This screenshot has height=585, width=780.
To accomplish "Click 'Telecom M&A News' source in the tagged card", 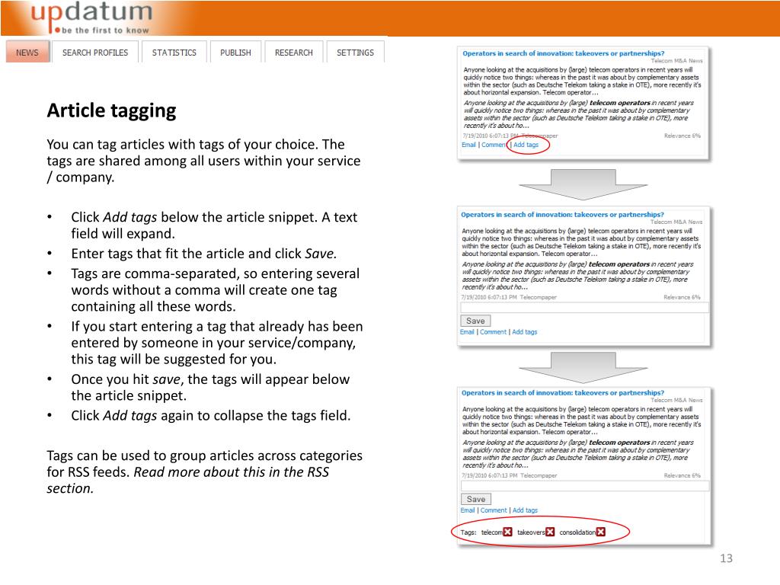I will point(676,400).
